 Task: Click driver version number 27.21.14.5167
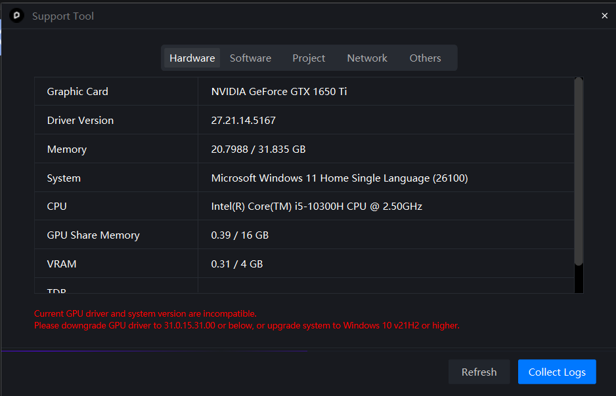coord(243,121)
